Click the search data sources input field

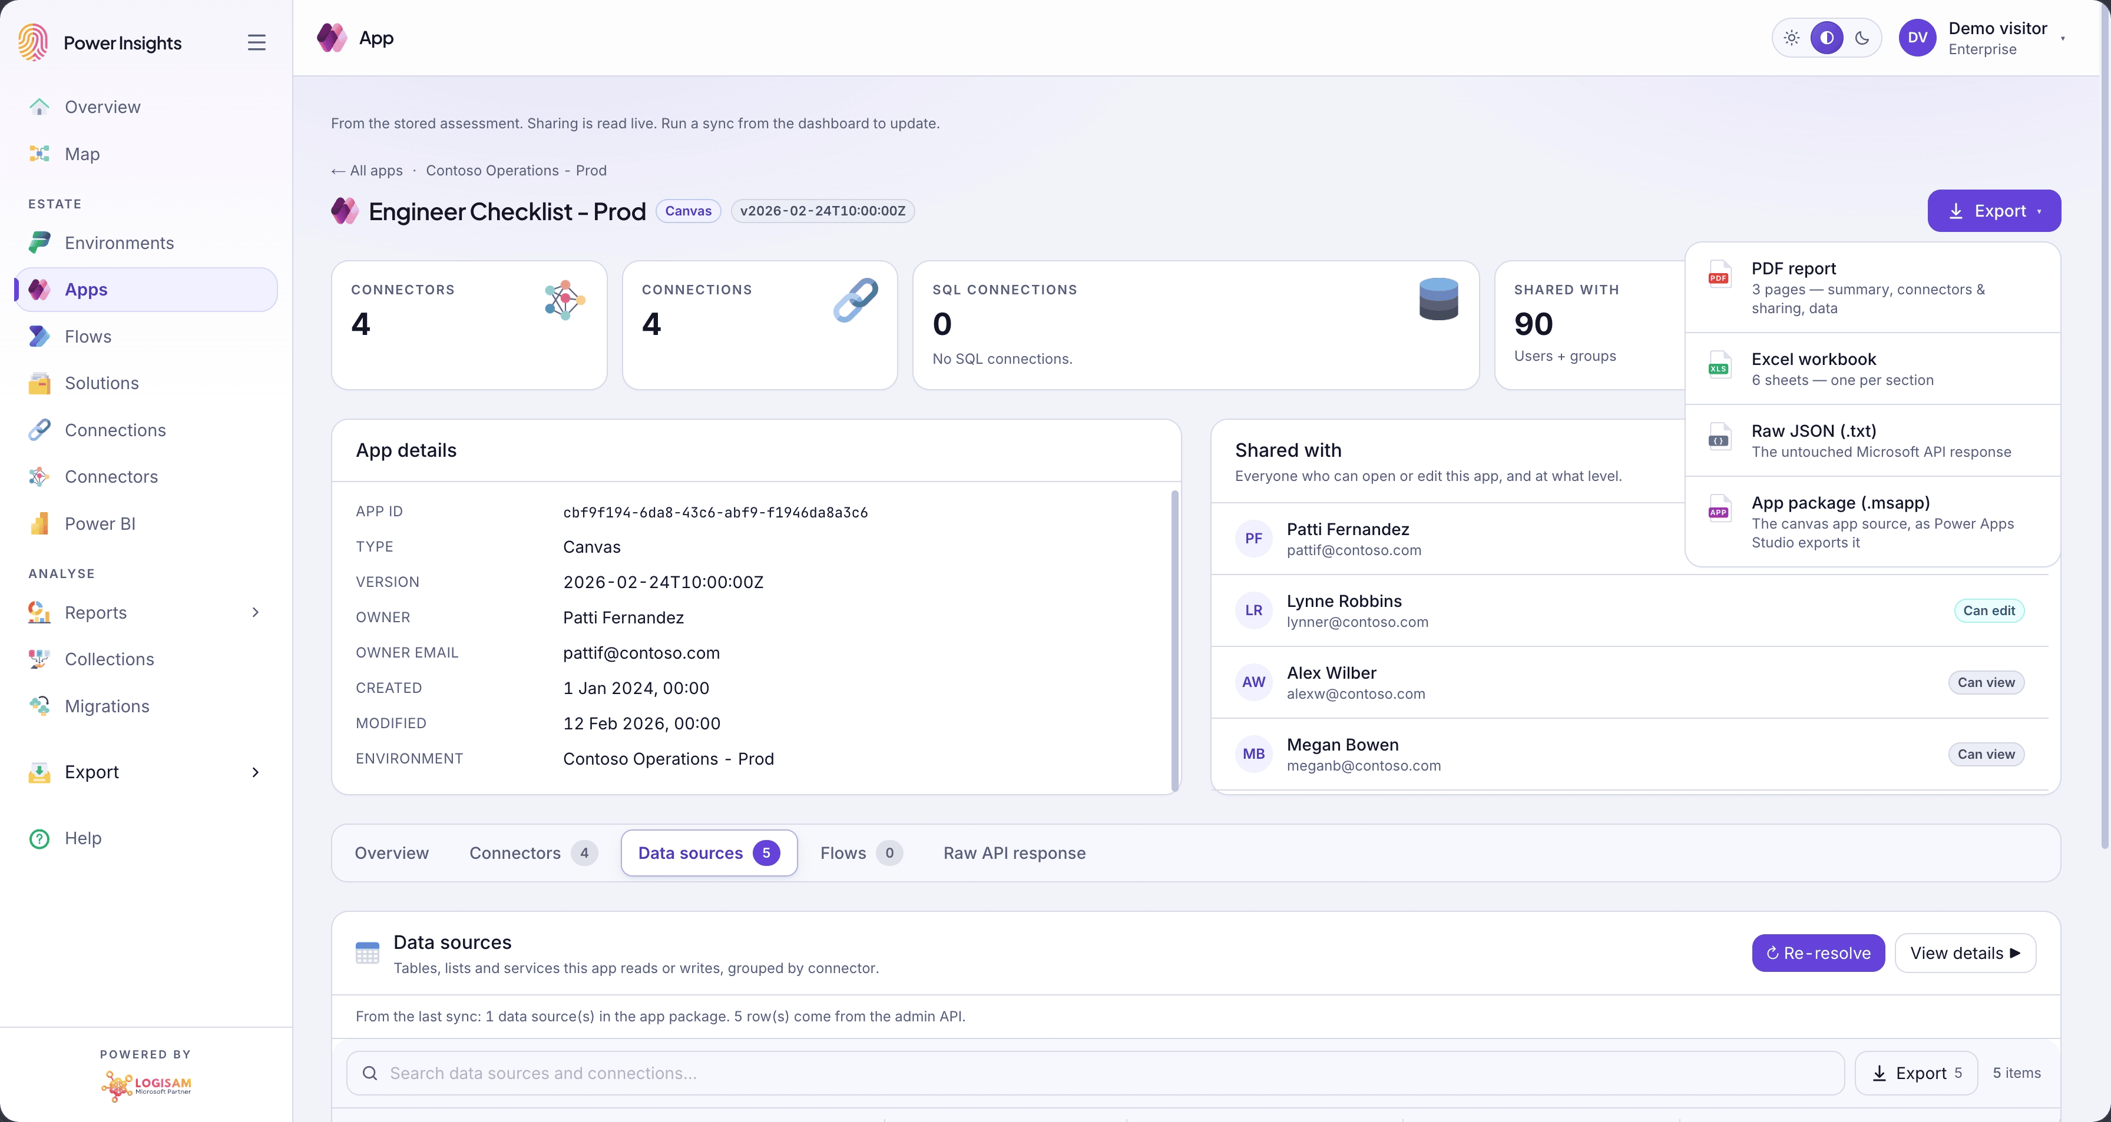pos(1095,1073)
